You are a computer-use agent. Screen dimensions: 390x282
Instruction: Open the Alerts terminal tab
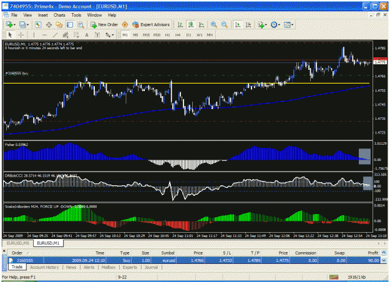(89, 267)
